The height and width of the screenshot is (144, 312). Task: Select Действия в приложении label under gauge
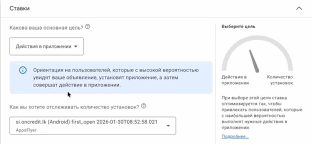[x=235, y=80]
